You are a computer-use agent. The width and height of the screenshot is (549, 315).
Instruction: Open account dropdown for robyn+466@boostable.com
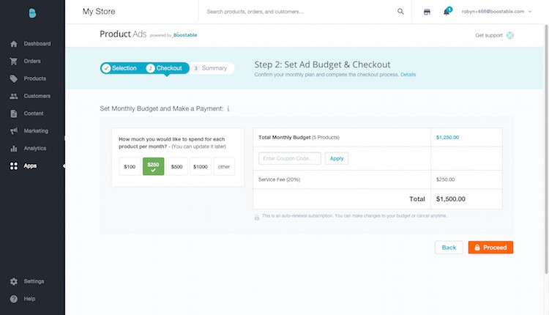tap(496, 12)
